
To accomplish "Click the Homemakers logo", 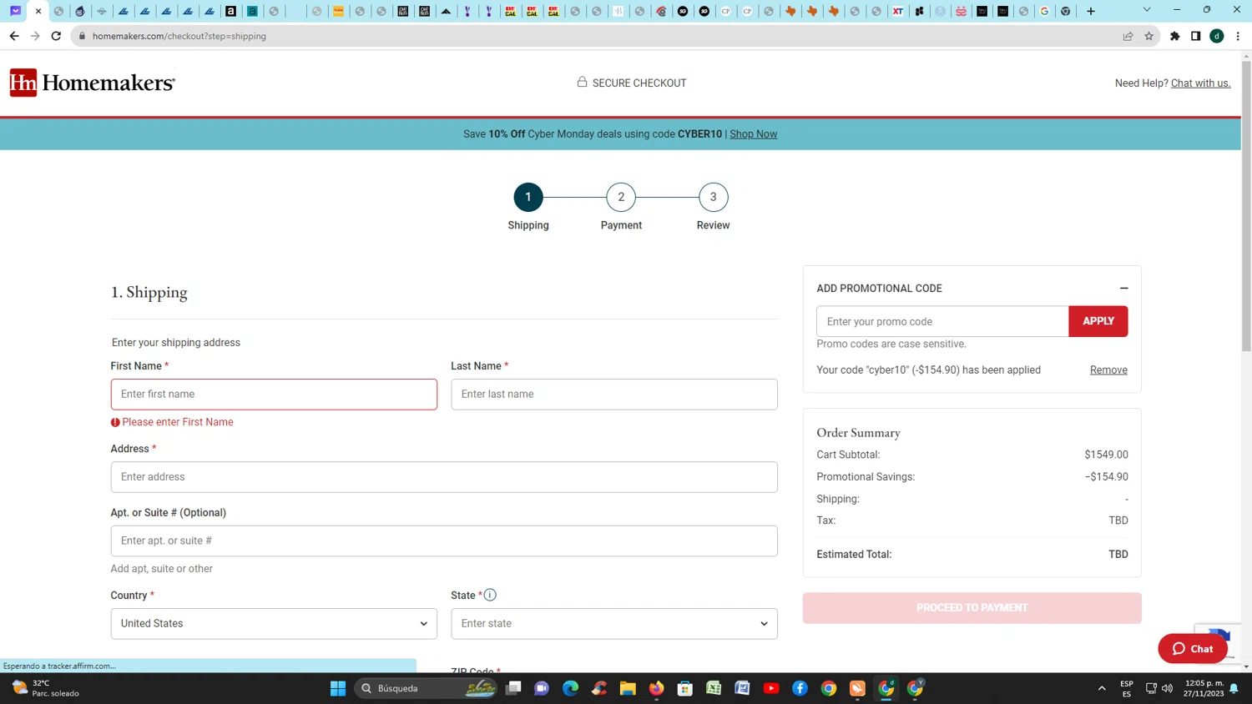I will 92,83.
